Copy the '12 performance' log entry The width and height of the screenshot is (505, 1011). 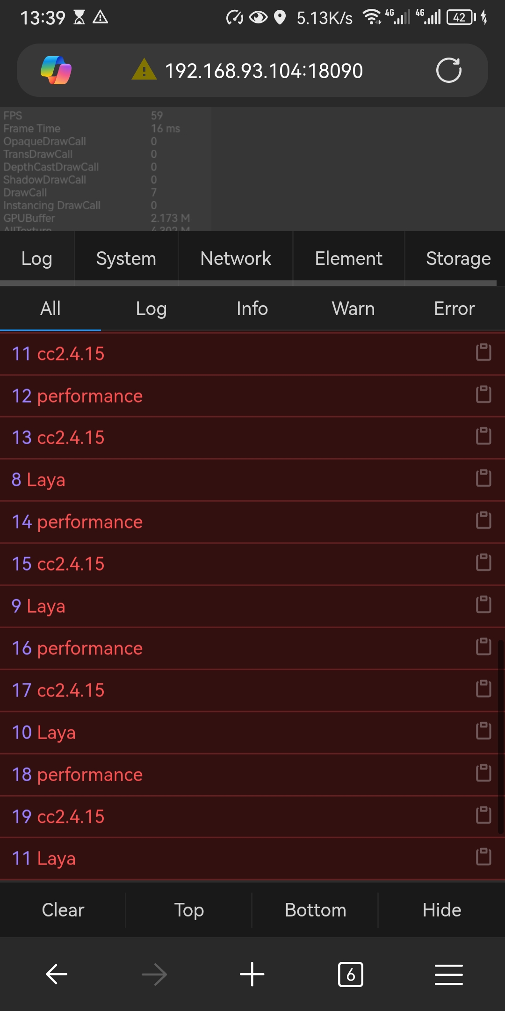(483, 395)
